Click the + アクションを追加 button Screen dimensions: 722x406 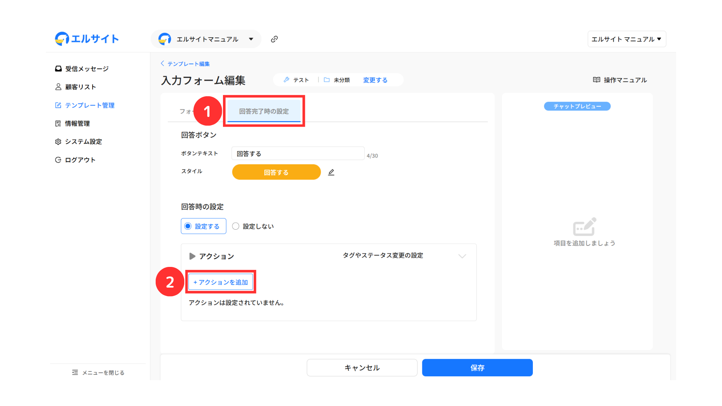221,282
